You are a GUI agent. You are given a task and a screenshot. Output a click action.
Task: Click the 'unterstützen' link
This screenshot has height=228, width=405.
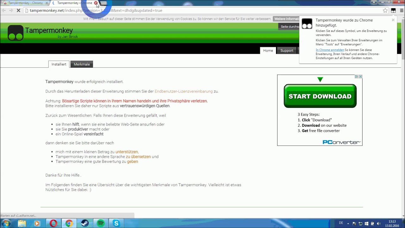127,152
